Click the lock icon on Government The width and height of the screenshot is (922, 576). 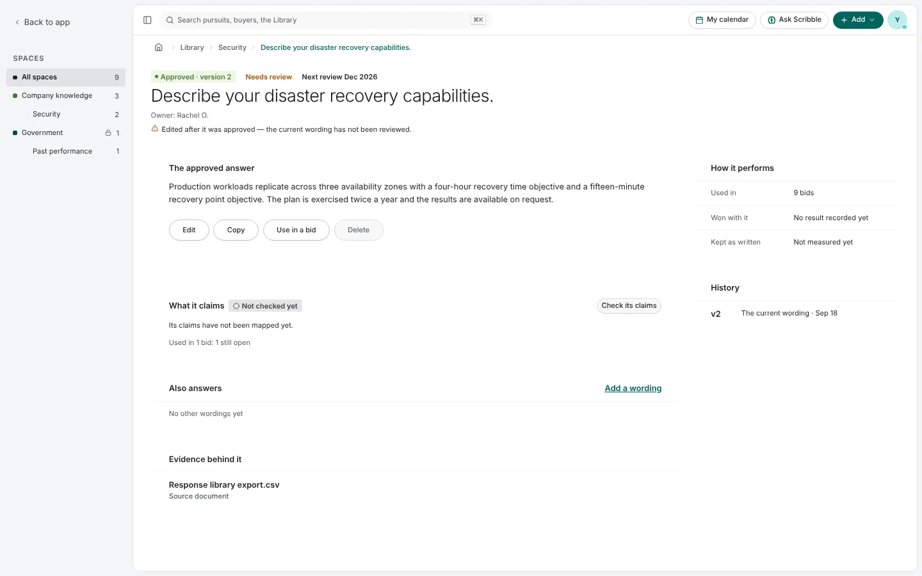click(x=108, y=132)
